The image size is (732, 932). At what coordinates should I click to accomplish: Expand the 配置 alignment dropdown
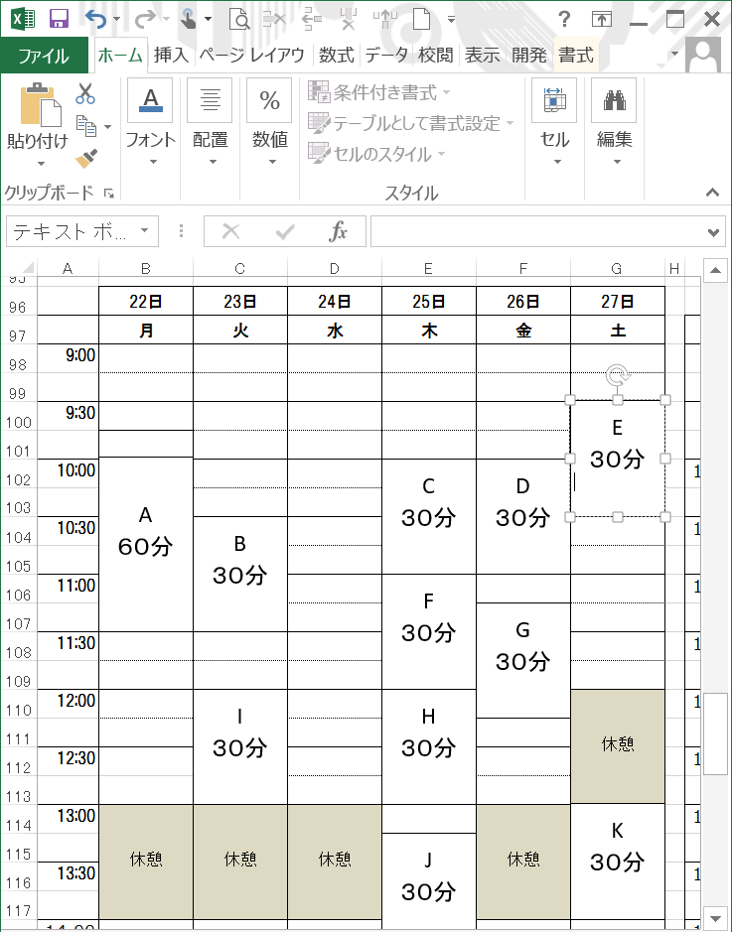(210, 124)
